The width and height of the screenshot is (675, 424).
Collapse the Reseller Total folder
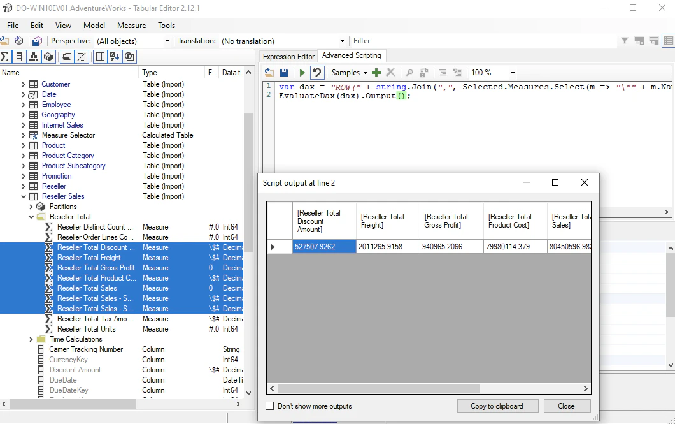coord(31,217)
